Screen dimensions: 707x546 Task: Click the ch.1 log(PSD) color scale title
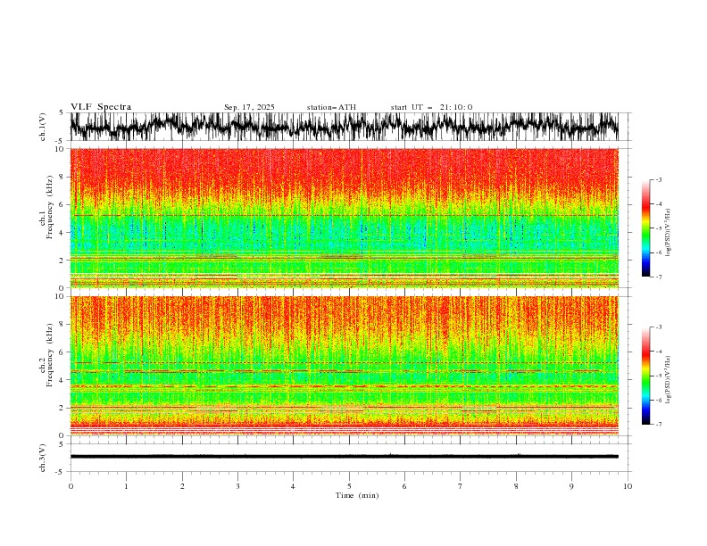click(x=669, y=233)
